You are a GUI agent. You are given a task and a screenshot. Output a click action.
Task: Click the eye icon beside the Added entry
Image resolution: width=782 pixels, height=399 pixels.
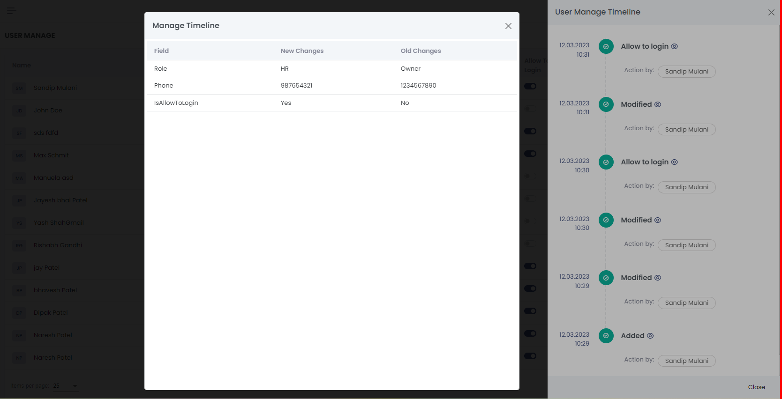tap(650, 336)
